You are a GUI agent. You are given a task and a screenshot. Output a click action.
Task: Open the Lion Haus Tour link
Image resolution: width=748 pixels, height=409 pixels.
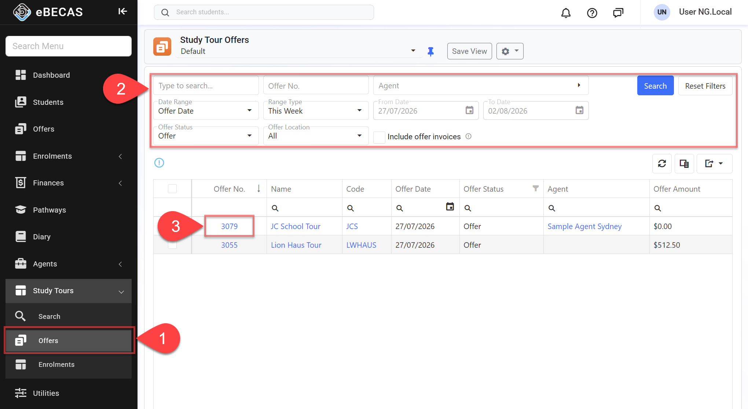pyautogui.click(x=296, y=245)
